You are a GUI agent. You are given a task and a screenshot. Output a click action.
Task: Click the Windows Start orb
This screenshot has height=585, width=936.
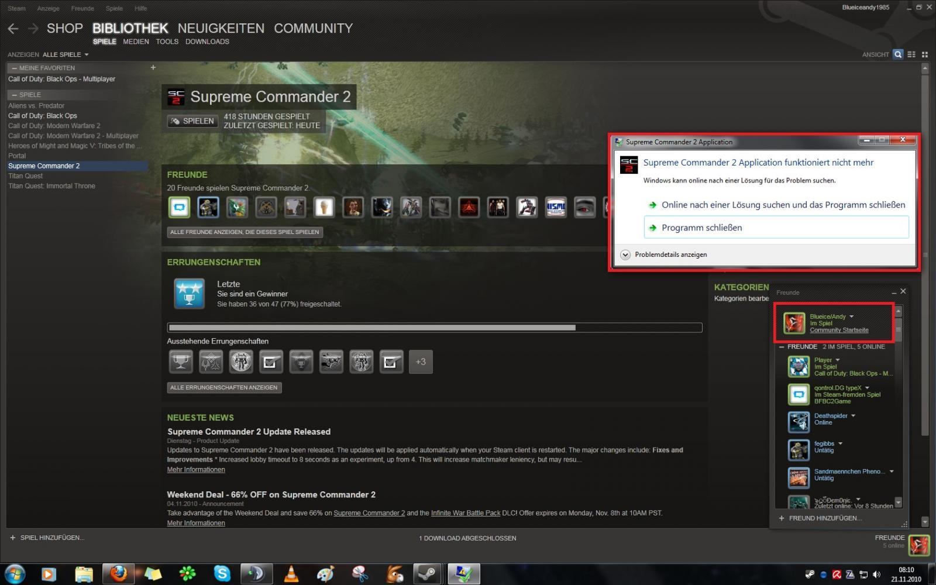[x=15, y=574]
